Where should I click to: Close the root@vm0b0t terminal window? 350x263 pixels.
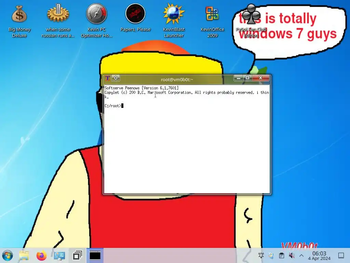pyautogui.click(x=260, y=78)
